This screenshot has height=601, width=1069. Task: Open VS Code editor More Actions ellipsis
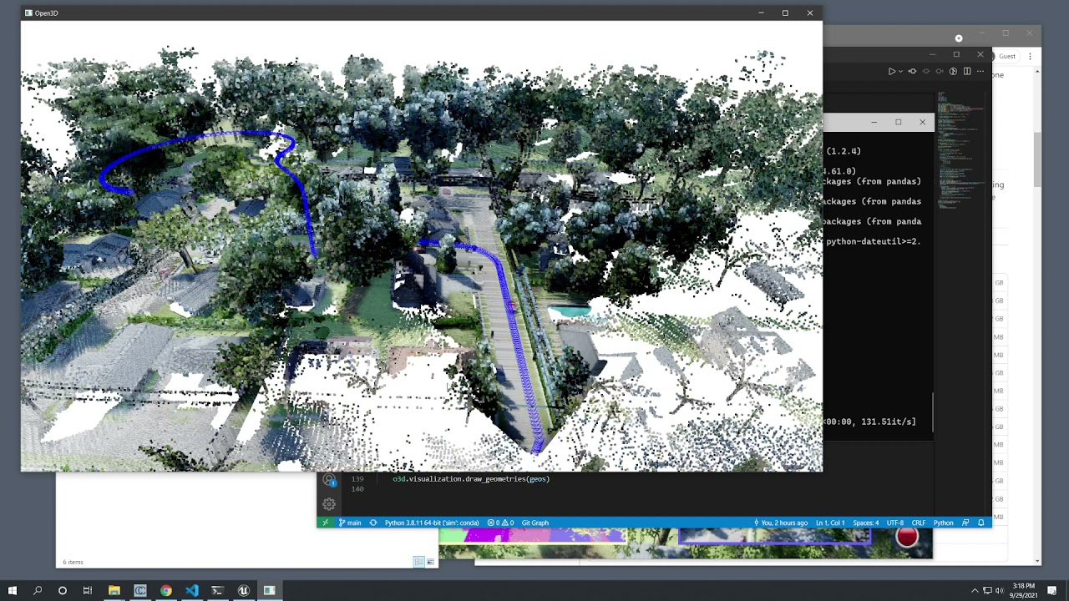pyautogui.click(x=980, y=72)
